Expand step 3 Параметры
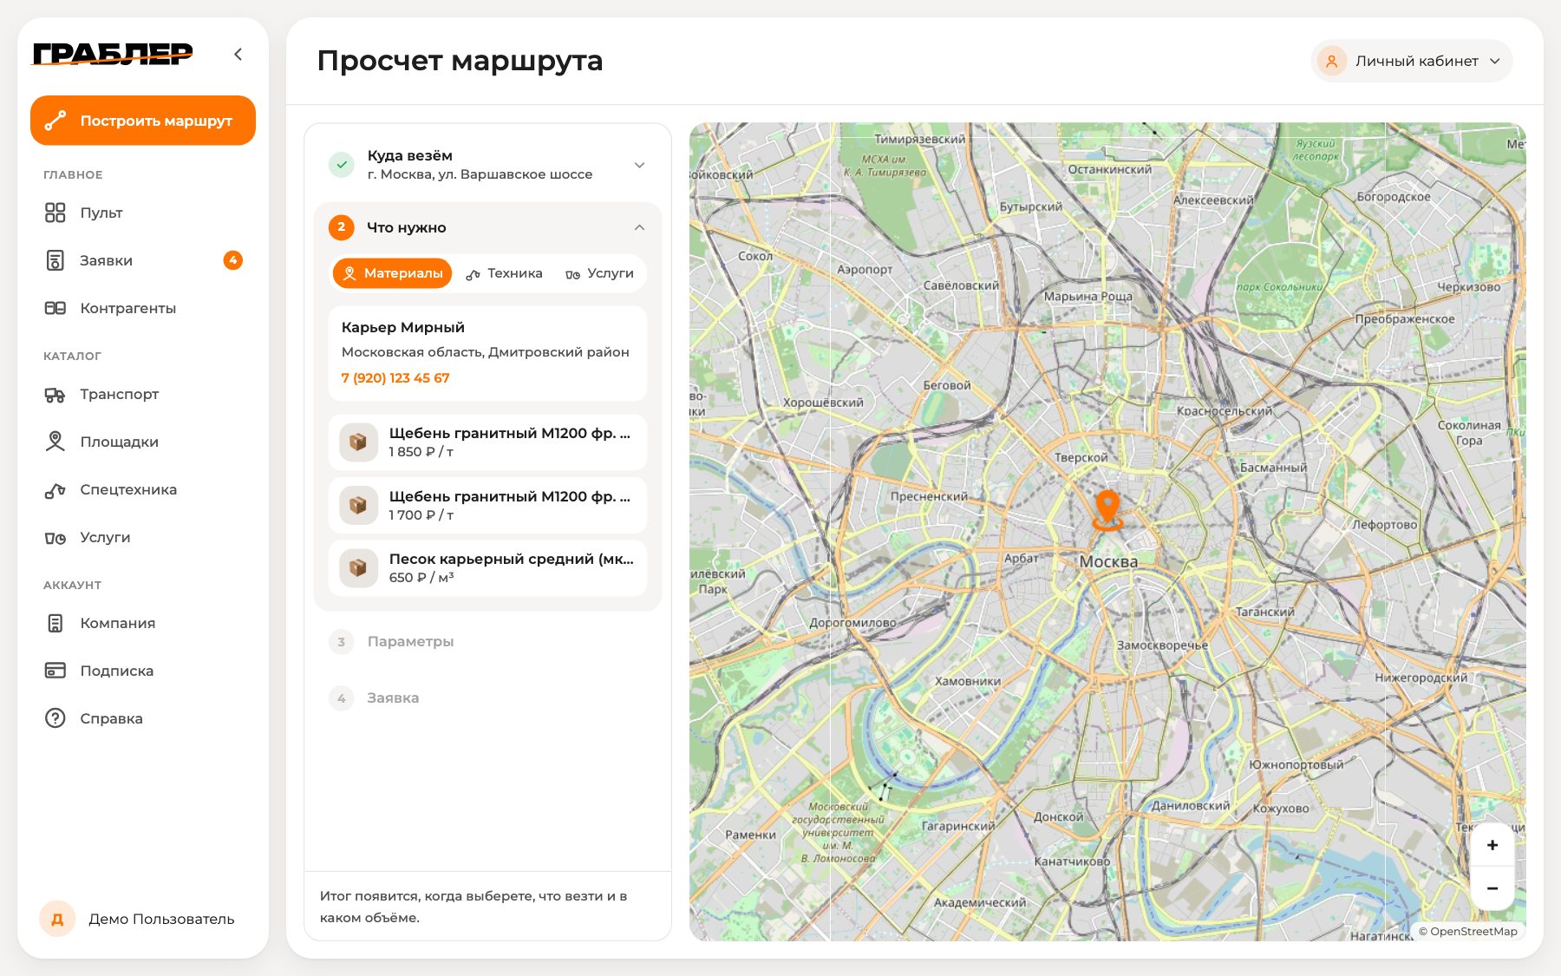 pyautogui.click(x=487, y=642)
